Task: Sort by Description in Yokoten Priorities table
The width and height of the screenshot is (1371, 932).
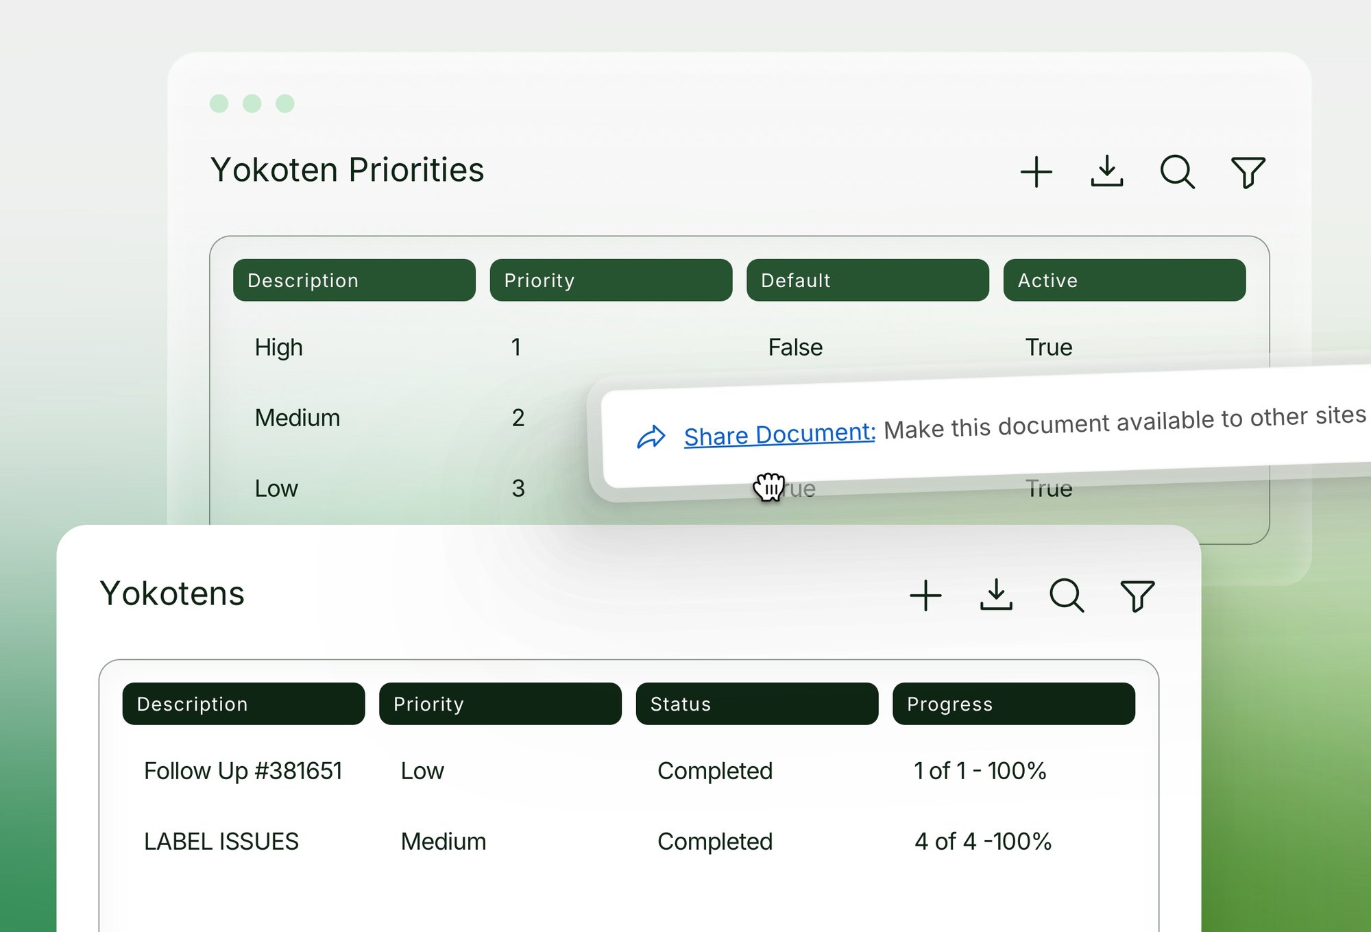Action: pos(354,280)
